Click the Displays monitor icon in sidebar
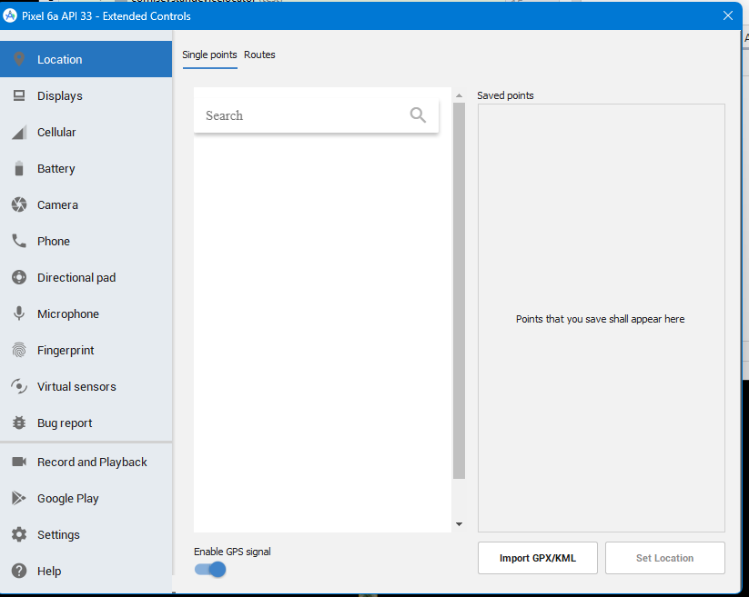Screen dimensions: 749x597 19,95
